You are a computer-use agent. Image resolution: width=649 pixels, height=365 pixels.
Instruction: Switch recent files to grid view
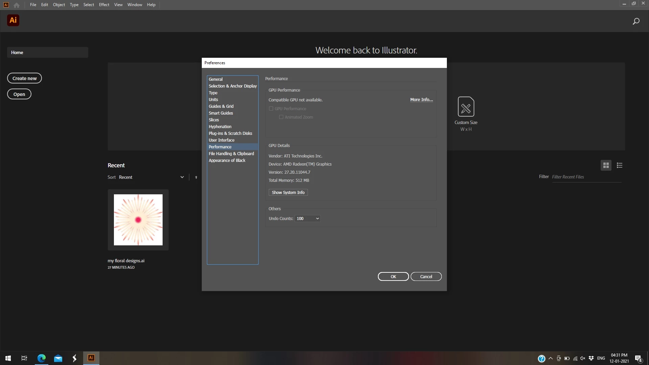[x=606, y=165]
